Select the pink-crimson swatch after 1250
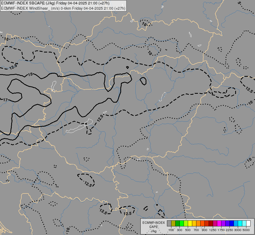The image size is (255, 235). (x=215, y=224)
